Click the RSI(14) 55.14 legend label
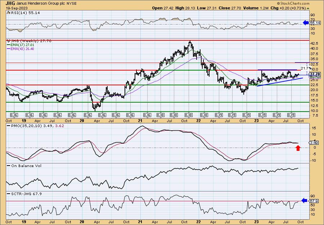This screenshot has width=324, height=225. tap(25, 13)
